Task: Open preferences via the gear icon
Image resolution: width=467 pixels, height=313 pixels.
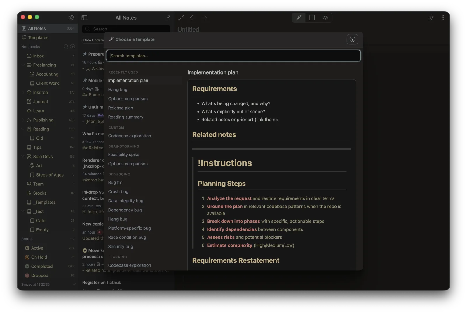Action: (71, 18)
